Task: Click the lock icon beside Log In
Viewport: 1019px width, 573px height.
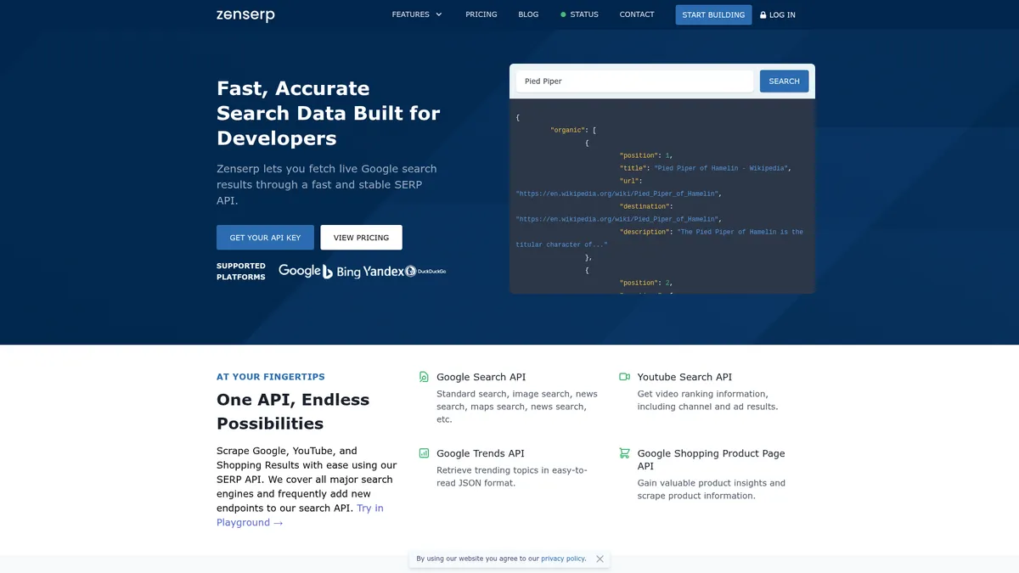Action: (x=763, y=14)
